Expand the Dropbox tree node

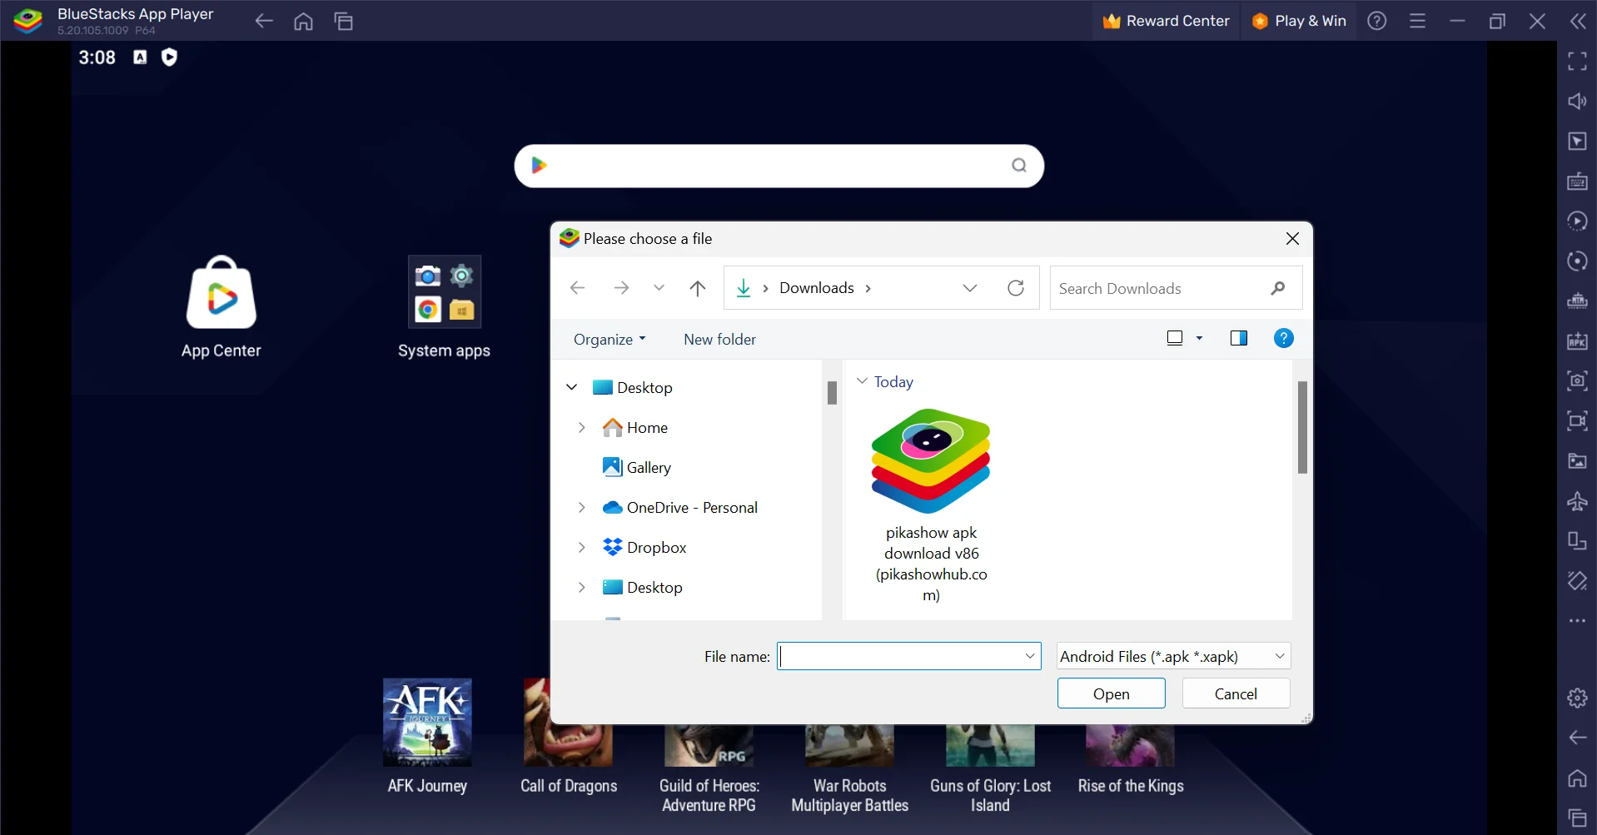(x=582, y=547)
